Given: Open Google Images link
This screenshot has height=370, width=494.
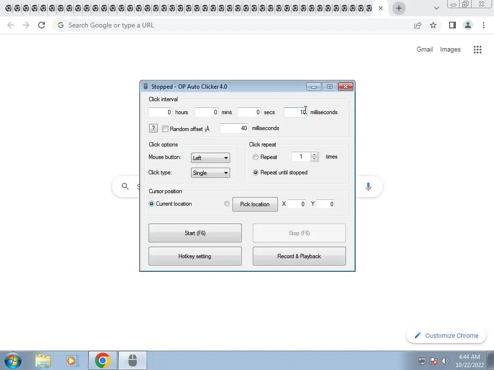Looking at the screenshot, I should (x=450, y=50).
